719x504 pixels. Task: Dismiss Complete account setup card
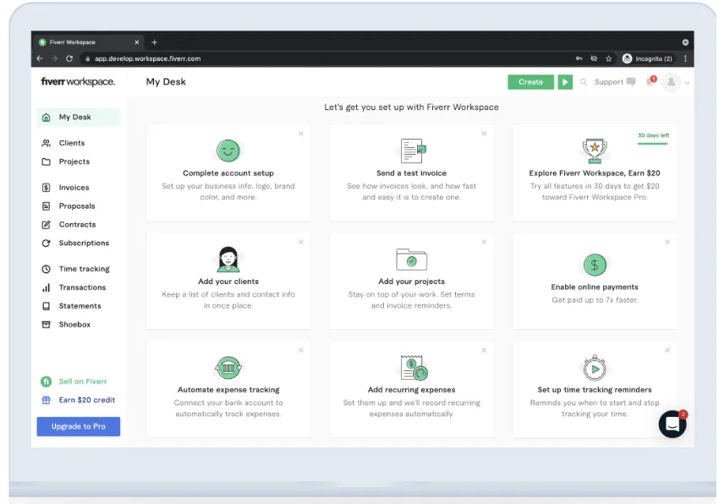pos(301,134)
